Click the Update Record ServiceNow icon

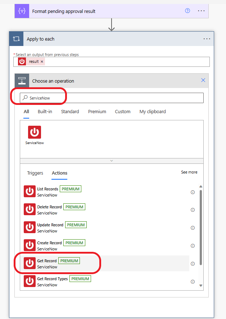click(x=30, y=227)
